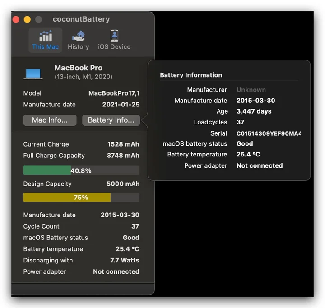This screenshot has width=325, height=308.
Task: Click the coconutBattery window title
Action: (x=81, y=19)
